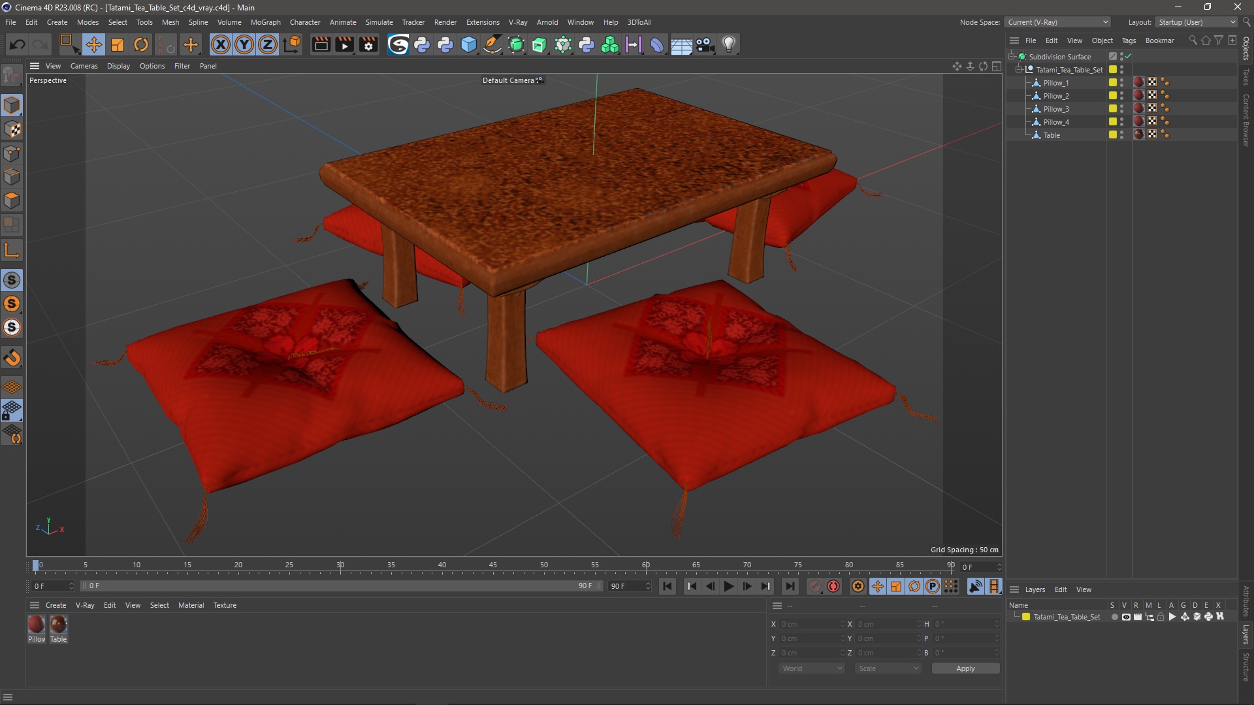1254x705 pixels.
Task: Open the Material menu in material manager
Action: (x=191, y=605)
